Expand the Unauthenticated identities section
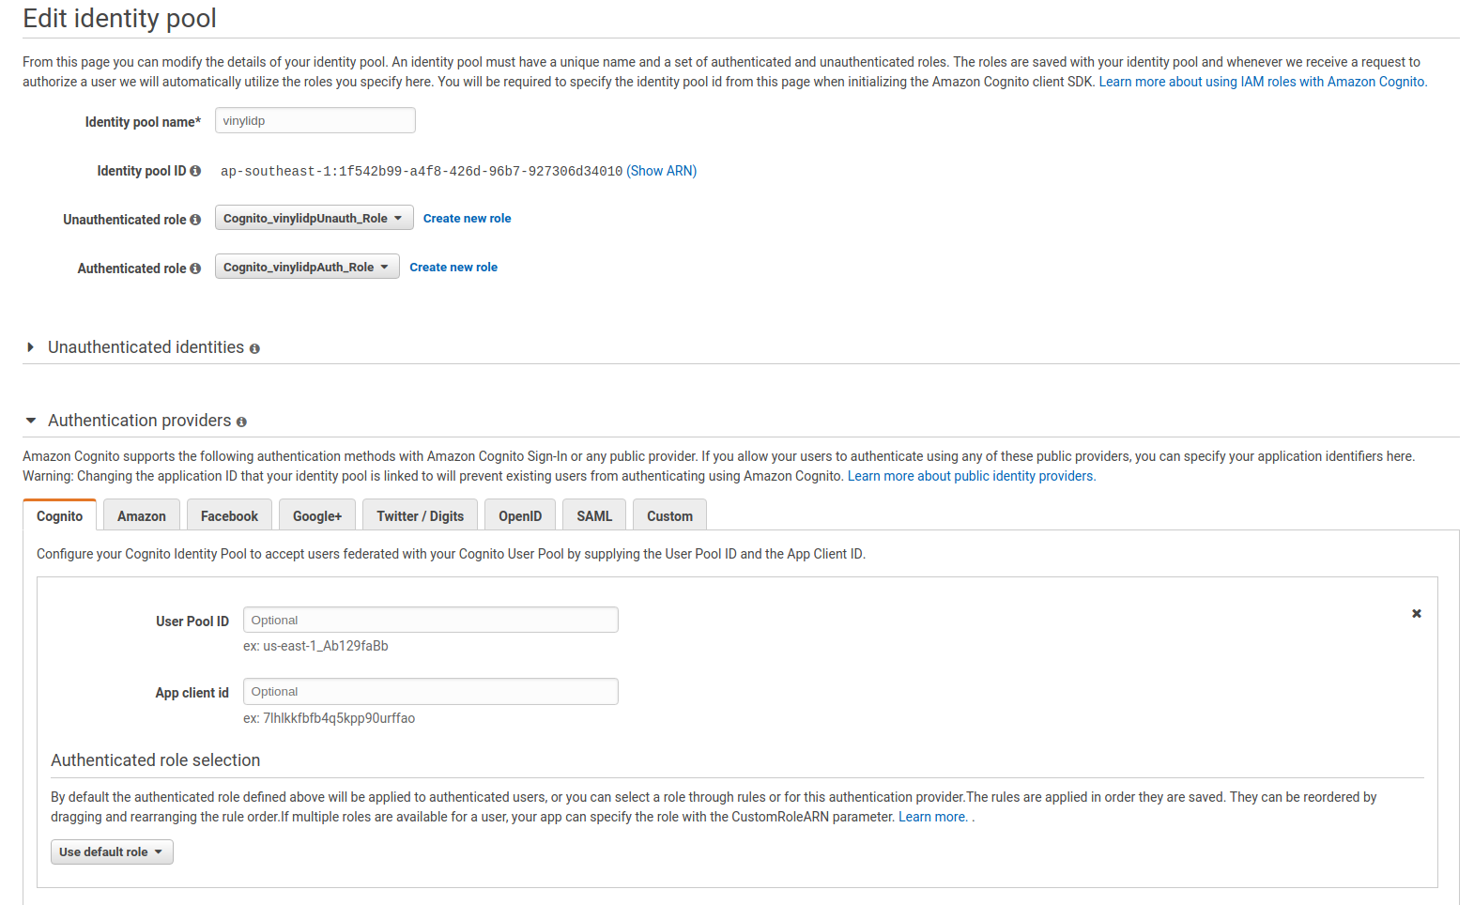The width and height of the screenshot is (1474, 905). (x=30, y=347)
